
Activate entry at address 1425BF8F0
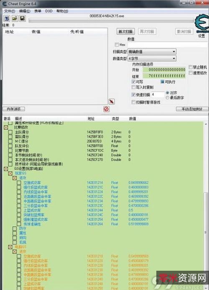click(10, 132)
